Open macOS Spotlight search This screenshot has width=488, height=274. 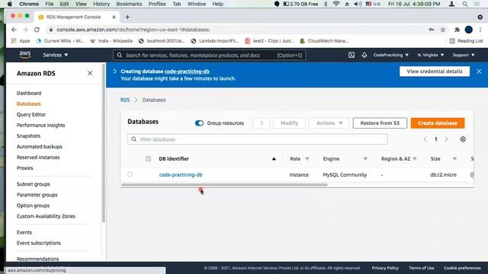(464, 4)
